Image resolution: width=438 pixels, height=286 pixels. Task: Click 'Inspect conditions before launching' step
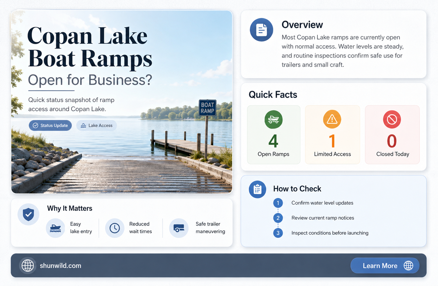tap(330, 233)
